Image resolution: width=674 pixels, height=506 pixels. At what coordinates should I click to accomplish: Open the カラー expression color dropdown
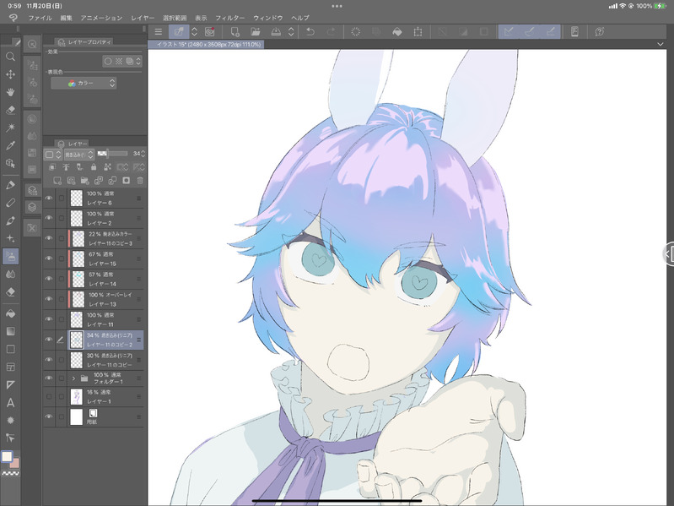point(84,83)
